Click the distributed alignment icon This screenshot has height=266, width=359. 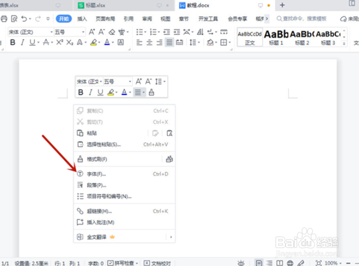179,43
